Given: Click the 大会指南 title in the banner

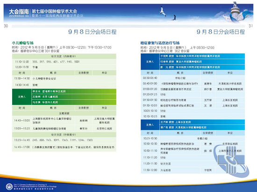Looking at the screenshot, I should point(19,12).
